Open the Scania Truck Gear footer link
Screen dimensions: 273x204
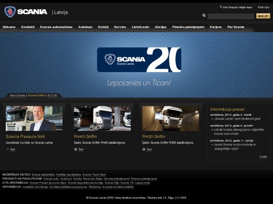coord(94,175)
